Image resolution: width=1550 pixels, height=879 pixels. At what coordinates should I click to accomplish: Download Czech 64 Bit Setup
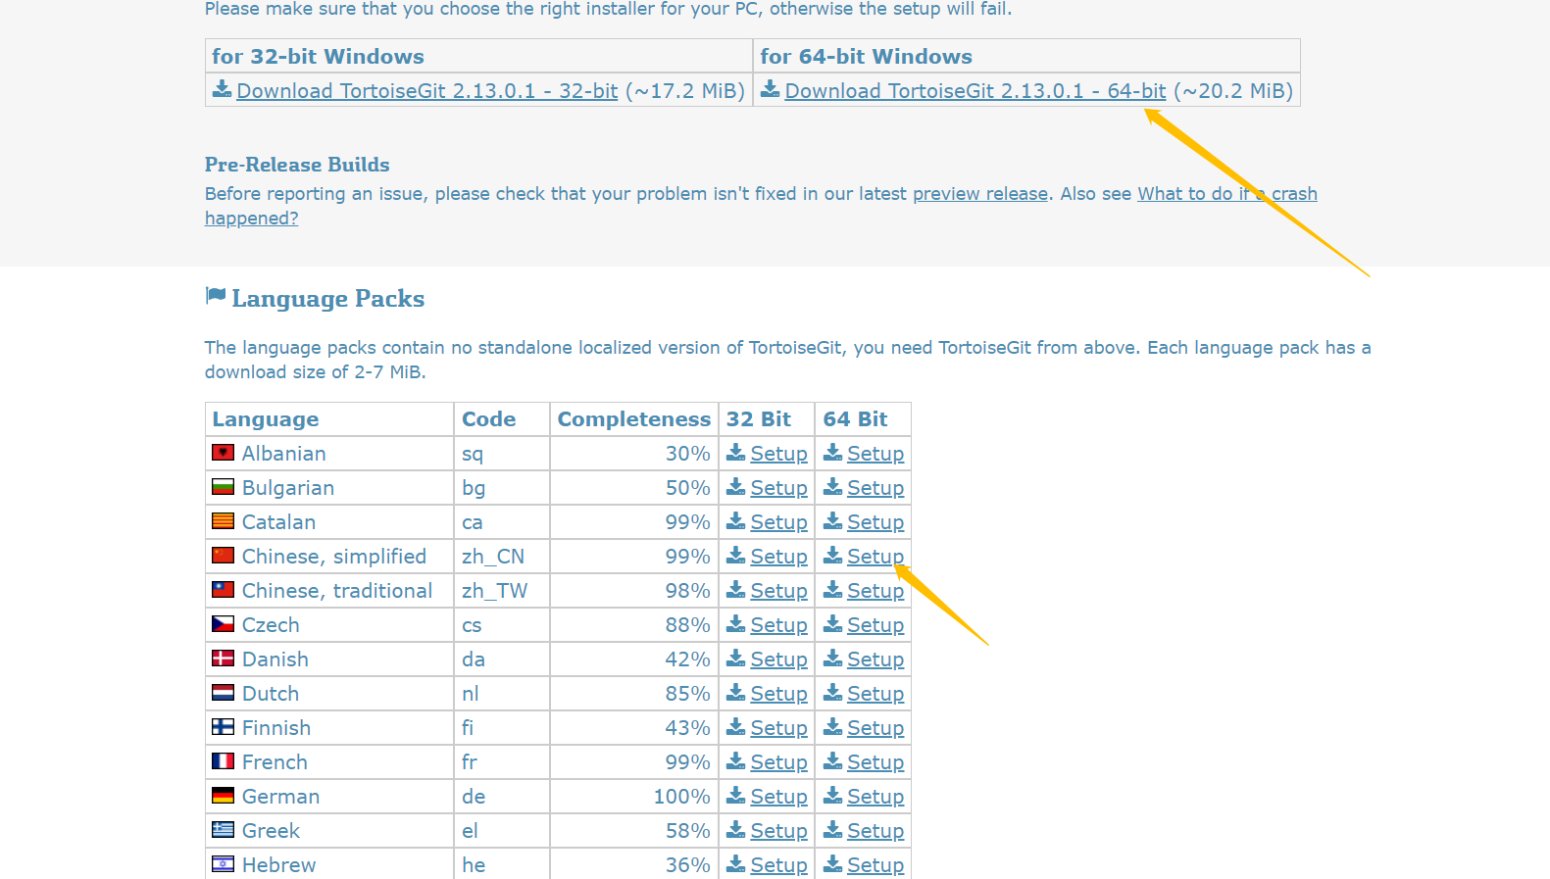tap(875, 625)
